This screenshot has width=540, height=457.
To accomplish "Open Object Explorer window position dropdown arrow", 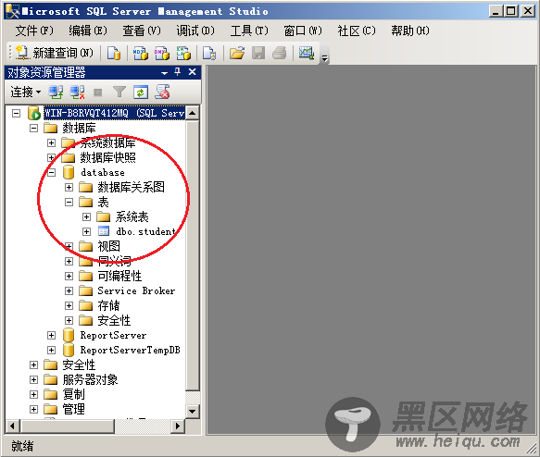I will [165, 73].
